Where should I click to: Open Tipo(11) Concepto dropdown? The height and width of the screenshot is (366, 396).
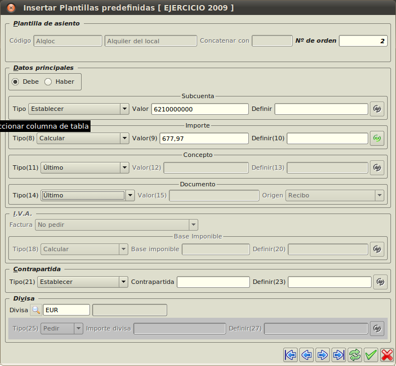(x=85, y=167)
